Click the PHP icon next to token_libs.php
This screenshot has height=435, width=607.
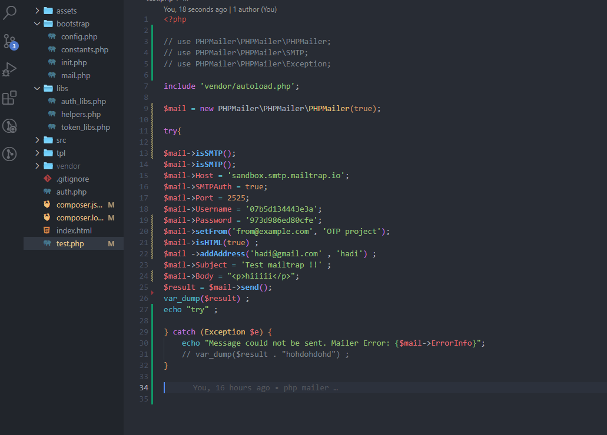(52, 127)
